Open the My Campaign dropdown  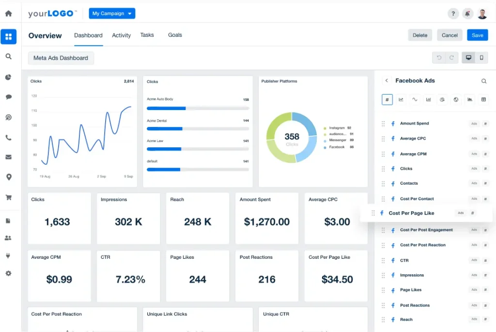[112, 13]
